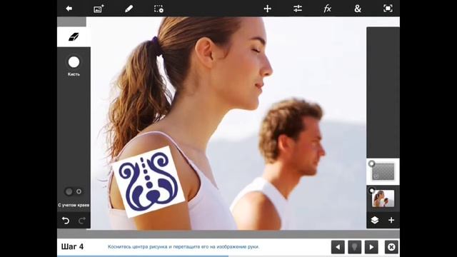457x257 pixels.
Task: Select the transparent tattoo layer thumbnail
Action: (383, 171)
